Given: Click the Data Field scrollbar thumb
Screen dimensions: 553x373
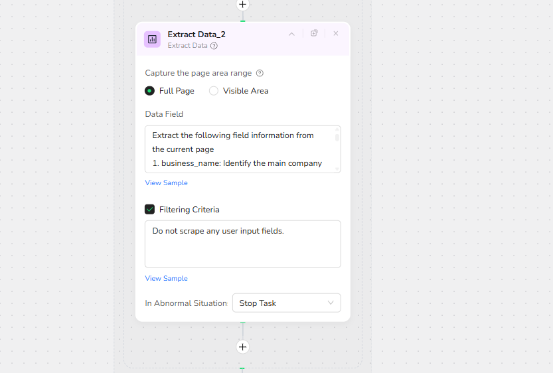Looking at the screenshot, I should point(337,137).
